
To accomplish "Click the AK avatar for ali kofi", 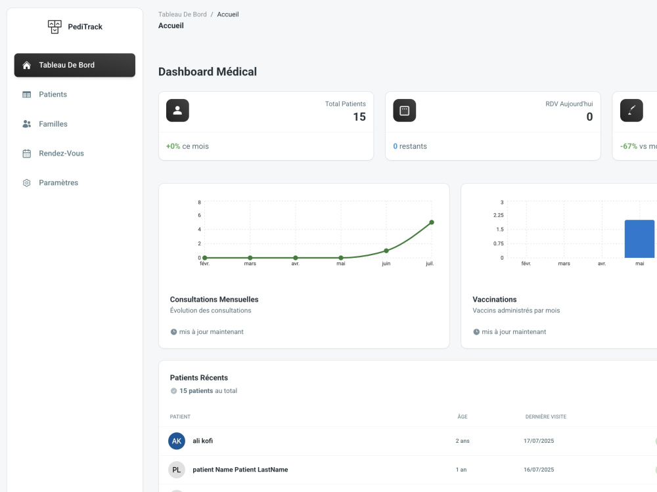I will (177, 441).
